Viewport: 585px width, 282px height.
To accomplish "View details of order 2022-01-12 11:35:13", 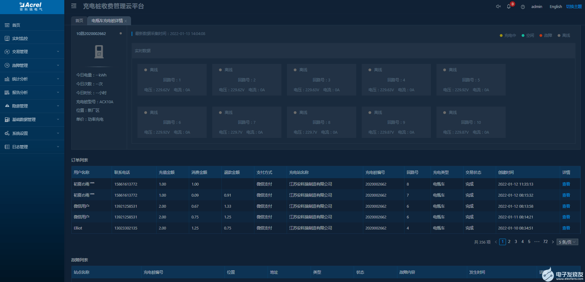I will (x=566, y=184).
